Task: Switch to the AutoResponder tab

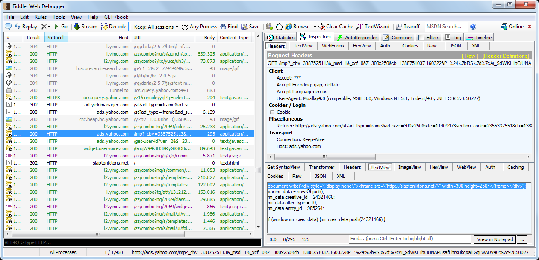Action: (x=357, y=38)
